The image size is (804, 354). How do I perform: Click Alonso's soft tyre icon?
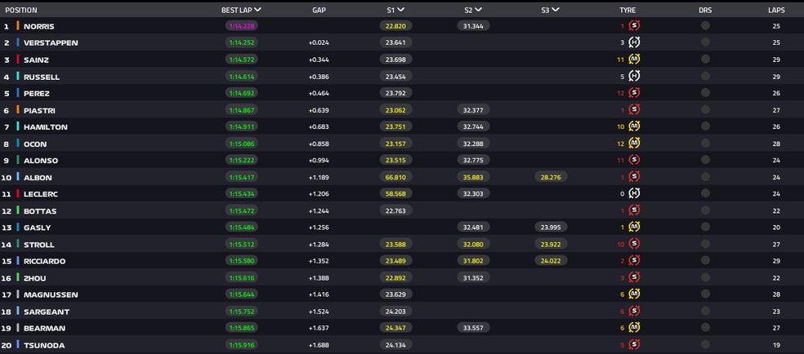click(x=634, y=160)
